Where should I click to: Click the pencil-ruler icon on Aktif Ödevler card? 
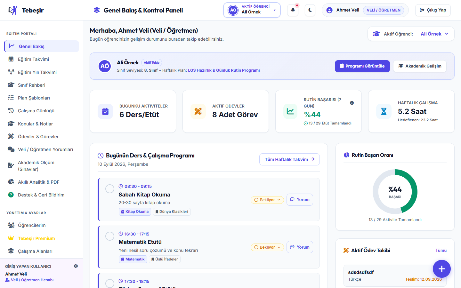(198, 111)
